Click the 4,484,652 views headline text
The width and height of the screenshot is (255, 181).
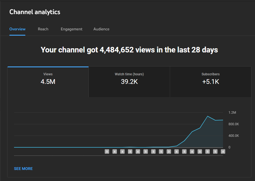[x=129, y=50]
